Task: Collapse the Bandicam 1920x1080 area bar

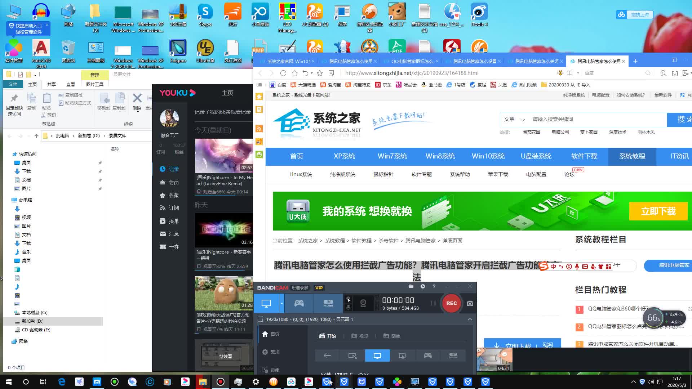Action: pyautogui.click(x=470, y=319)
